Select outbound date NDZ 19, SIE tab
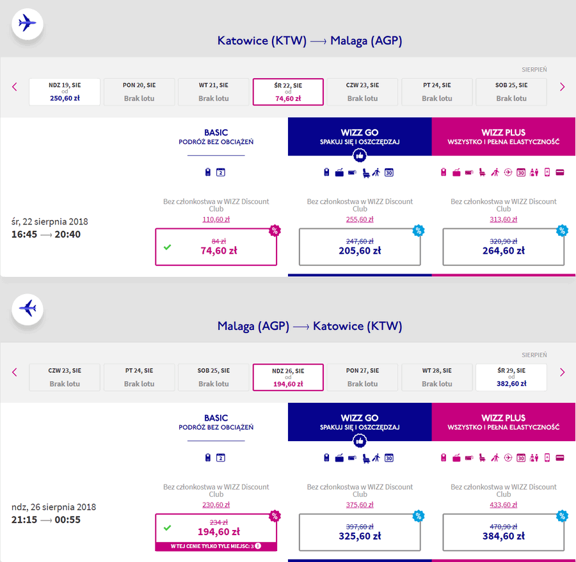 click(x=65, y=92)
